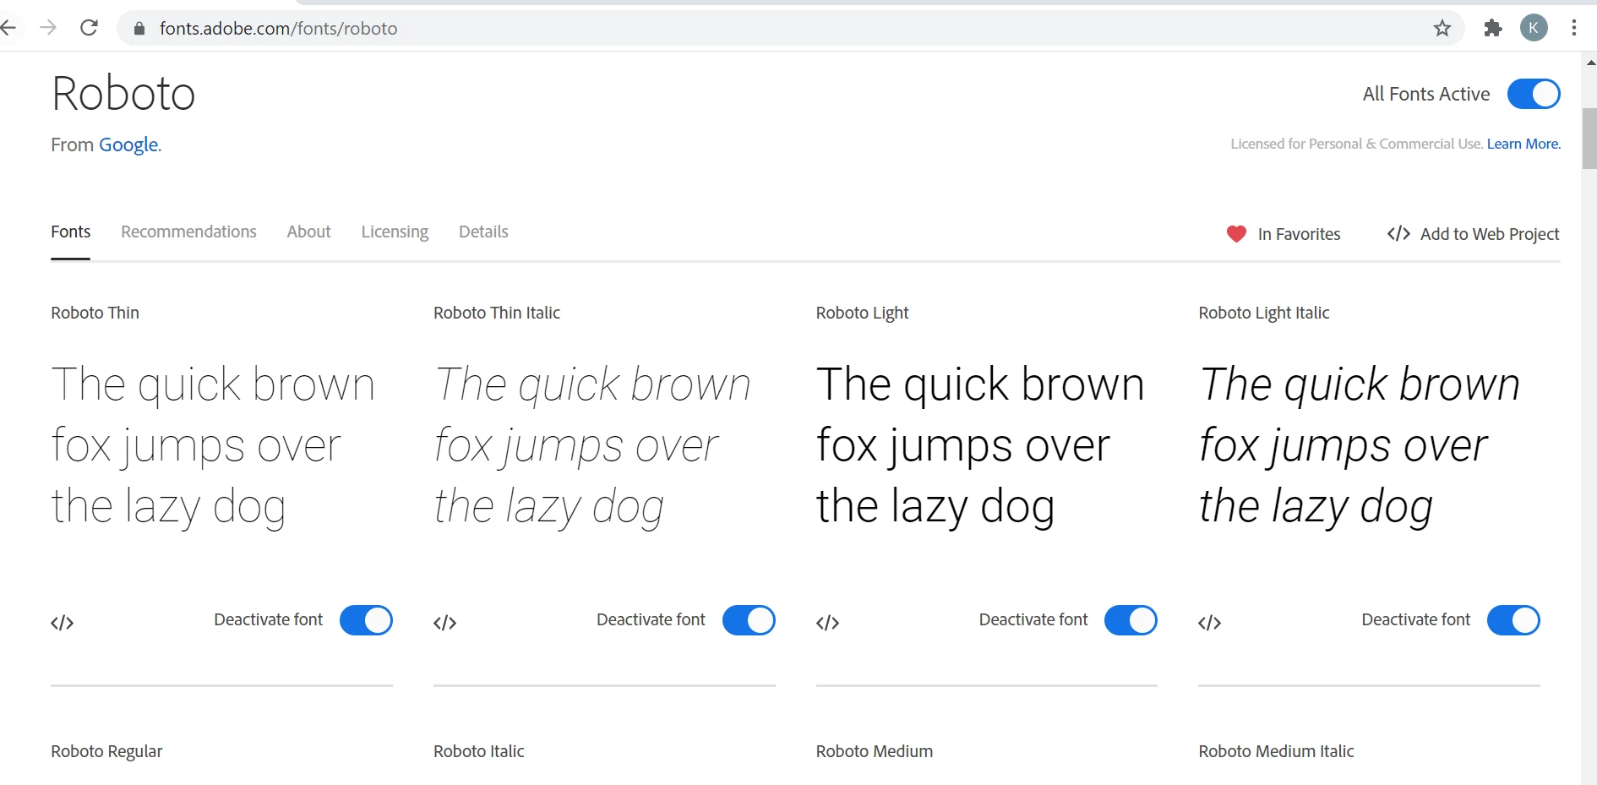Deactivate the Roboto Light font toggle
The height and width of the screenshot is (785, 1597).
coord(1131,620)
